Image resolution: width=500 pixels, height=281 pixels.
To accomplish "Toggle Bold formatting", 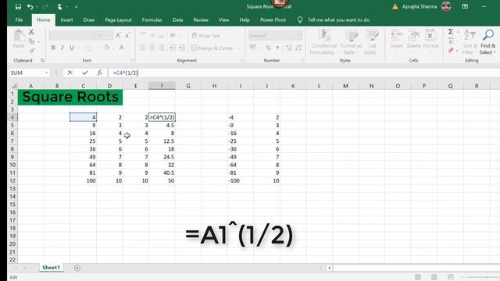I will [53, 48].
